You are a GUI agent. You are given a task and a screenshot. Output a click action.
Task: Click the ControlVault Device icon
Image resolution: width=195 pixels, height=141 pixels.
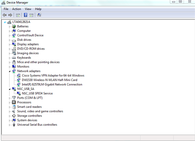click(14, 35)
